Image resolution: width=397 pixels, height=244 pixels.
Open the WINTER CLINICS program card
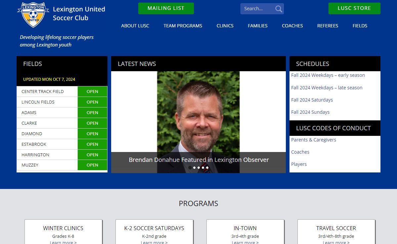point(63,232)
